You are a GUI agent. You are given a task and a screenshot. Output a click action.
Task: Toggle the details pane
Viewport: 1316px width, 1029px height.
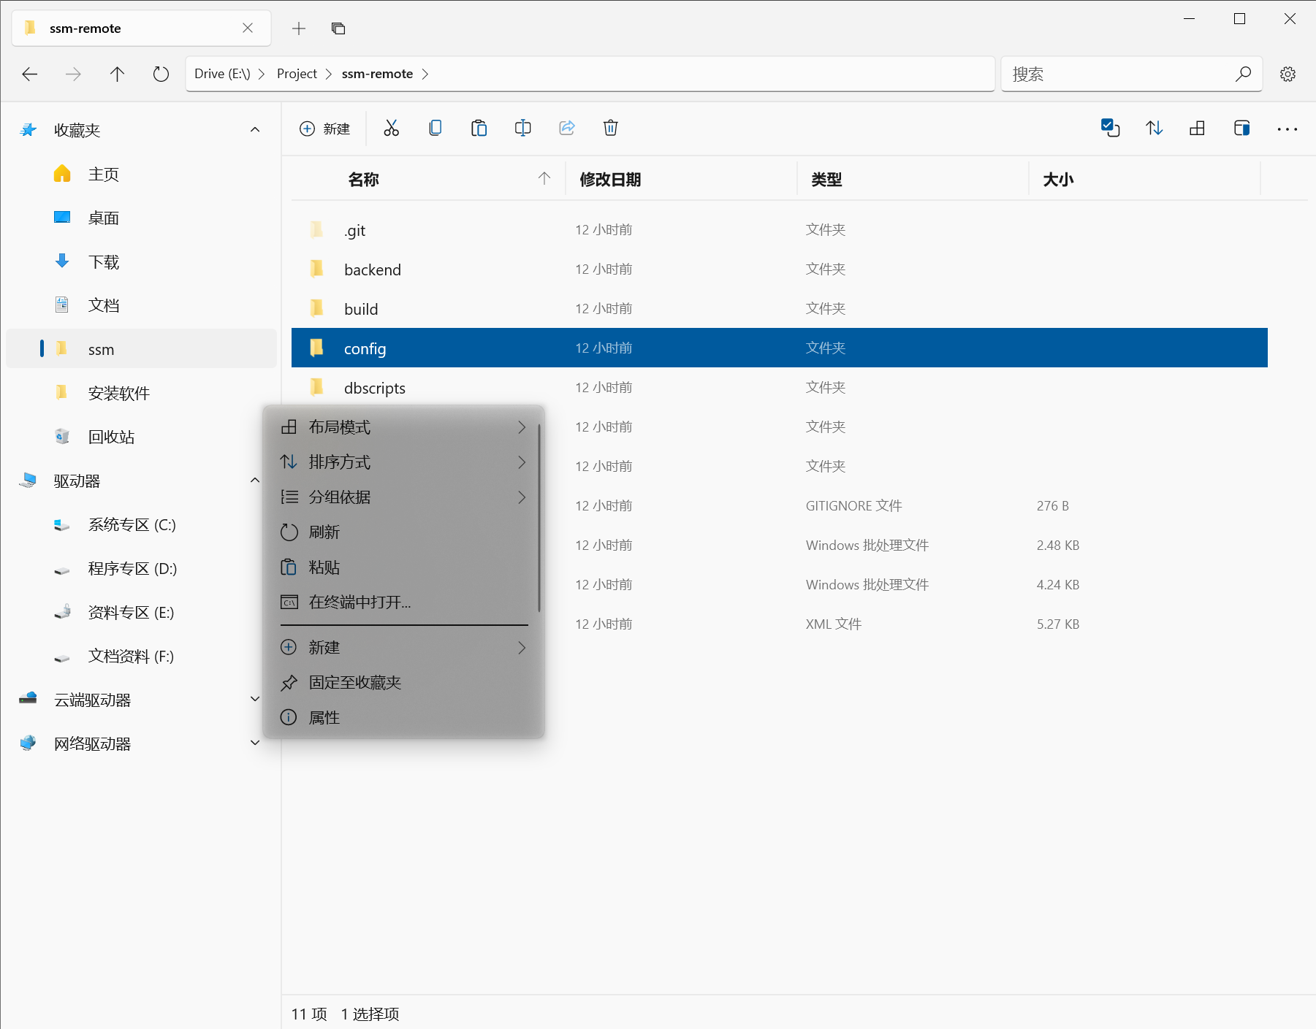1241,128
